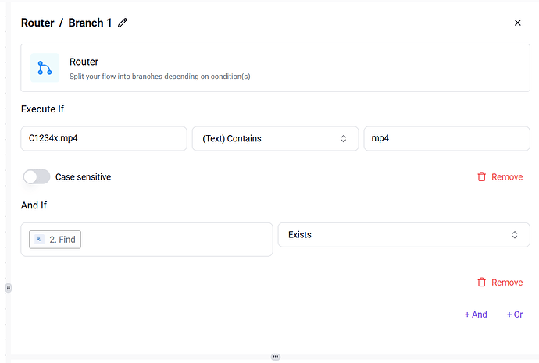
Task: Click the left edge panel resize handle
Action: (9, 288)
